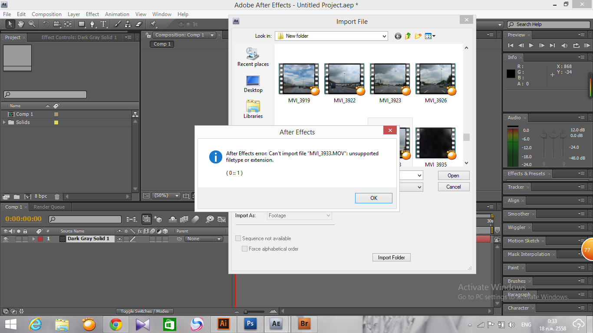Viewport: 593px width, 333px height.
Task: Toggle viewer lock beside Composition: Comp 1
Action: tap(148, 35)
